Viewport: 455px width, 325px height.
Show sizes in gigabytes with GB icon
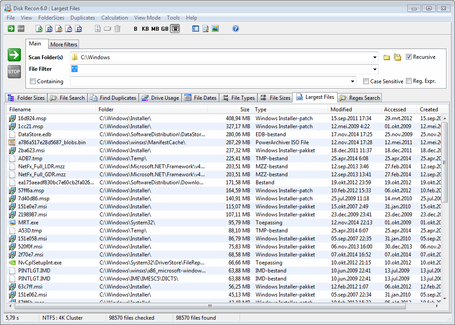point(165,28)
